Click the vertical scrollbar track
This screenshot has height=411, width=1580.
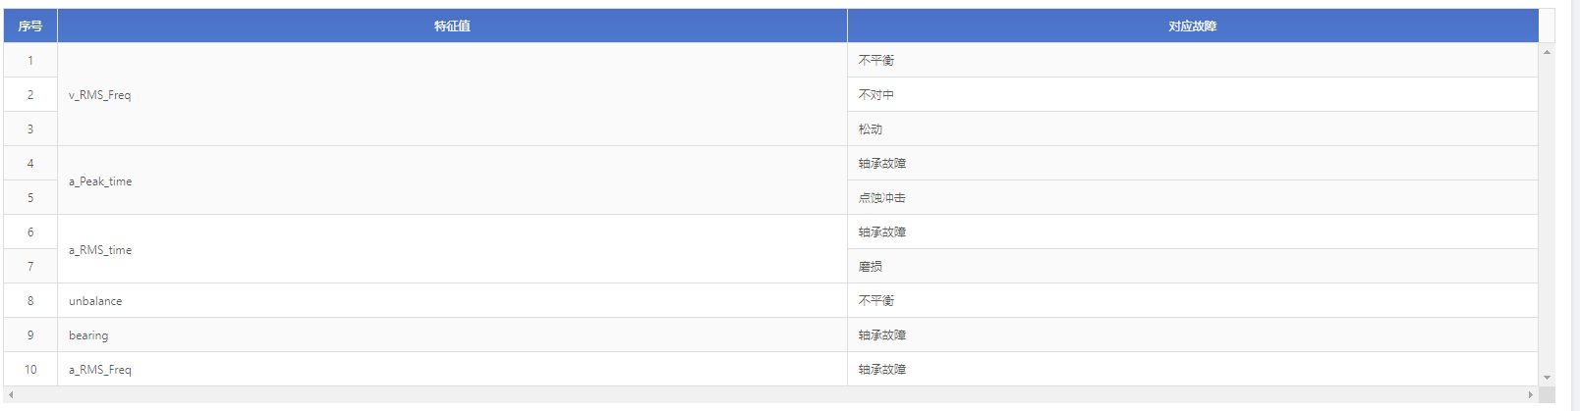click(1547, 214)
